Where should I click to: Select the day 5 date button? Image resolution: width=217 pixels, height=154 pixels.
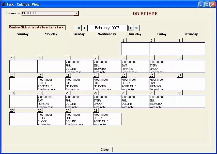[40, 58]
